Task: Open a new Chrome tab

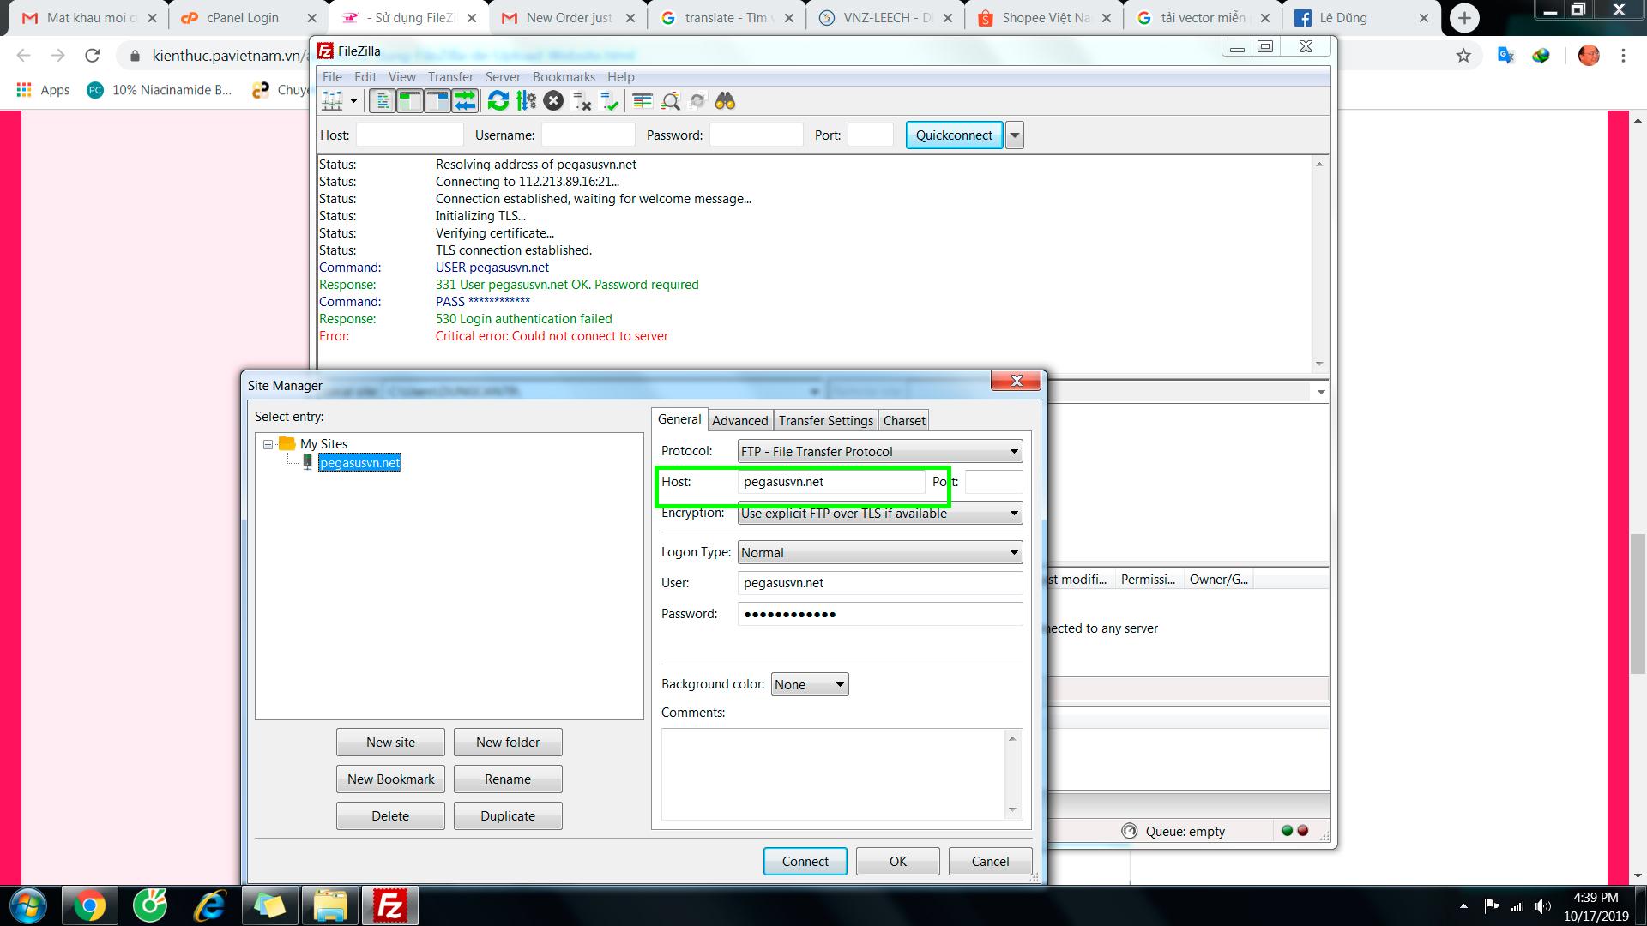Action: pyautogui.click(x=1464, y=18)
